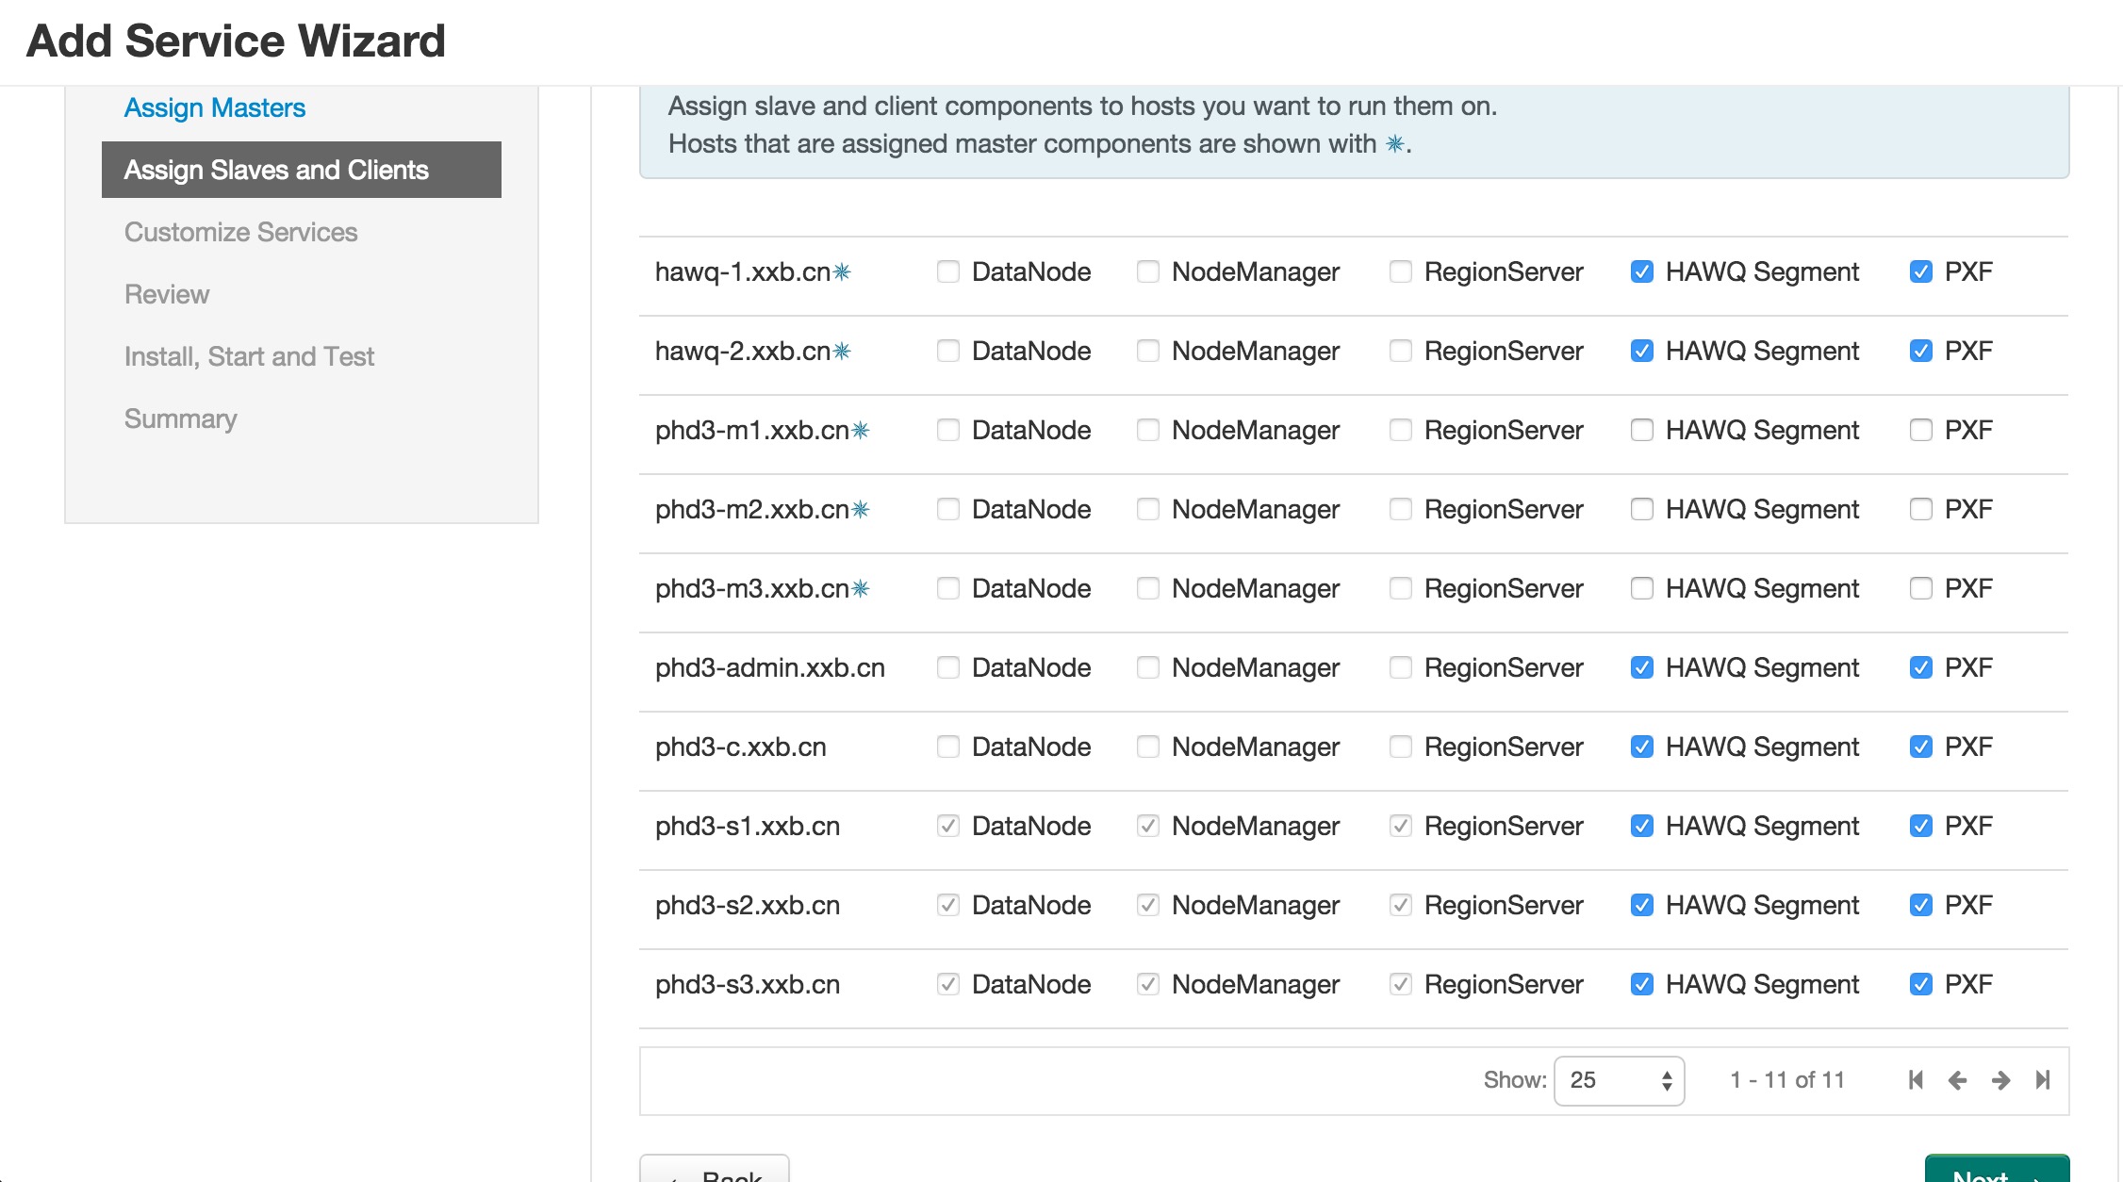
Task: Select the Customize Services step
Action: (x=240, y=230)
